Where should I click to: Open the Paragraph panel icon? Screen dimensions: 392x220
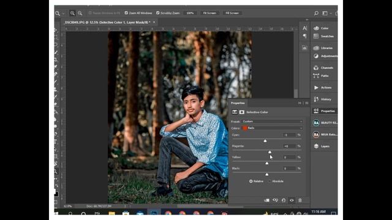pos(304,36)
